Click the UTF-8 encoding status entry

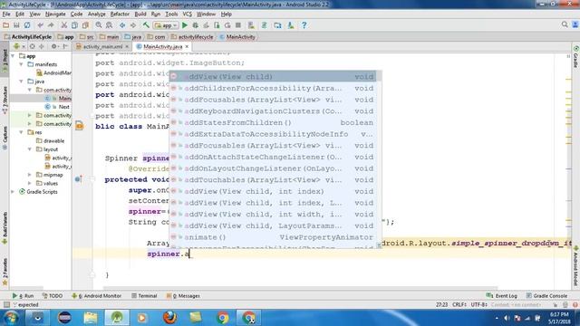(x=479, y=304)
